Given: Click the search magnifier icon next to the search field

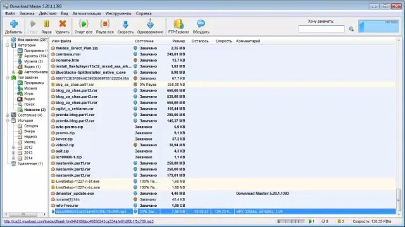Looking at the screenshot, I should coord(351,29).
